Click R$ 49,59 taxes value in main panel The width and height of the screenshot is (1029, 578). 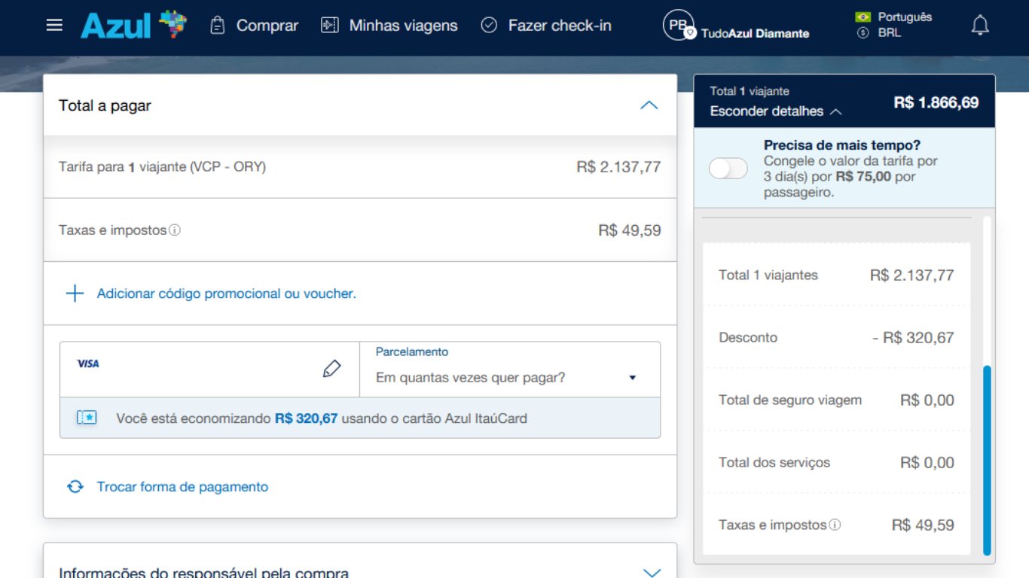click(x=630, y=230)
